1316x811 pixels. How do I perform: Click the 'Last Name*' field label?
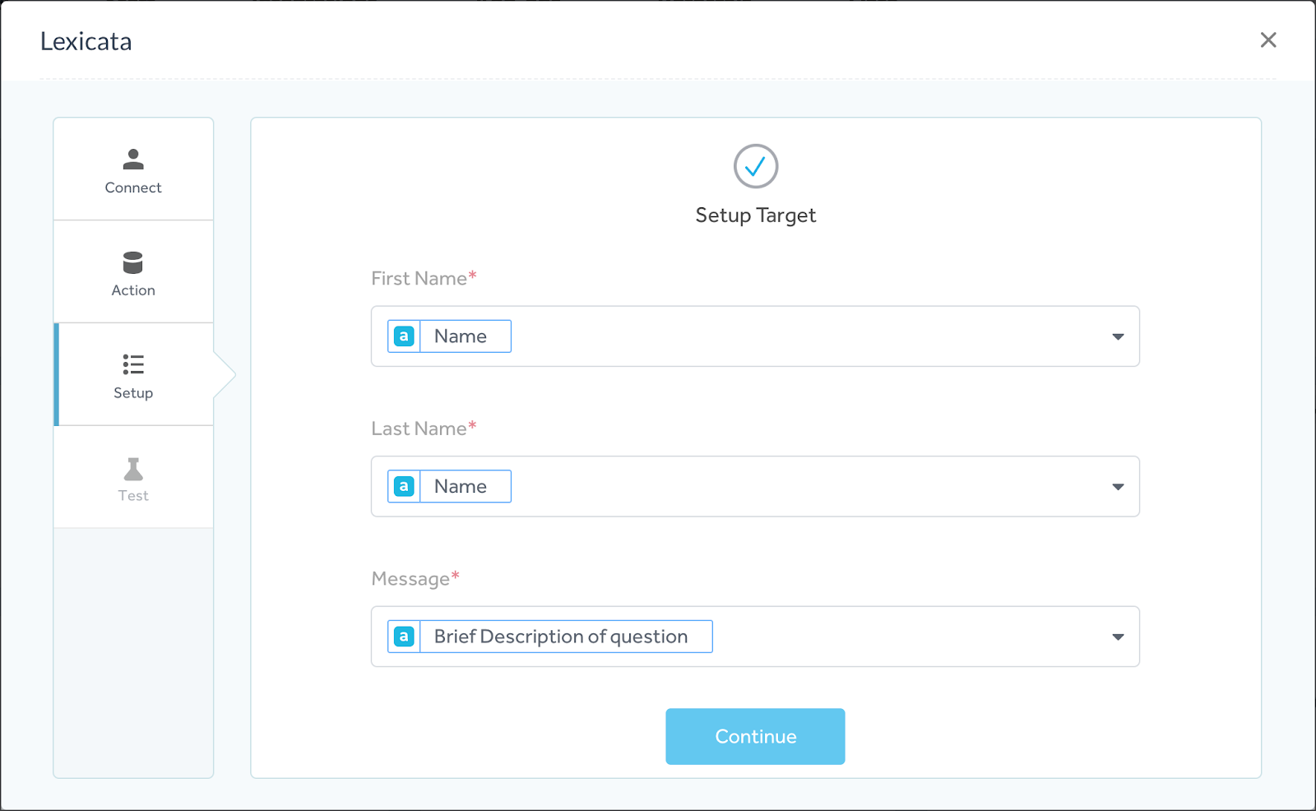tap(424, 429)
